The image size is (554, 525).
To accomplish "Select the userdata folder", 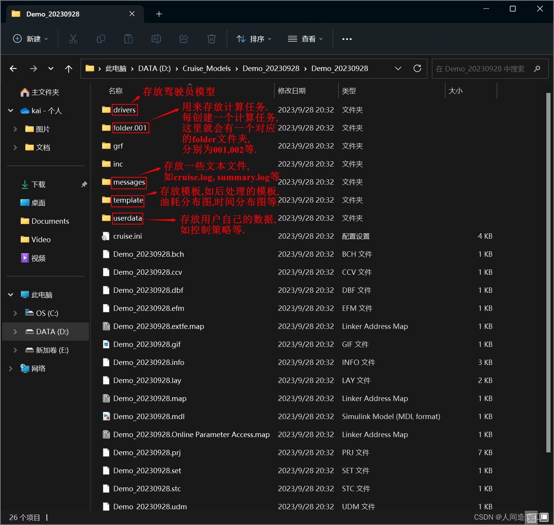I will click(x=127, y=218).
